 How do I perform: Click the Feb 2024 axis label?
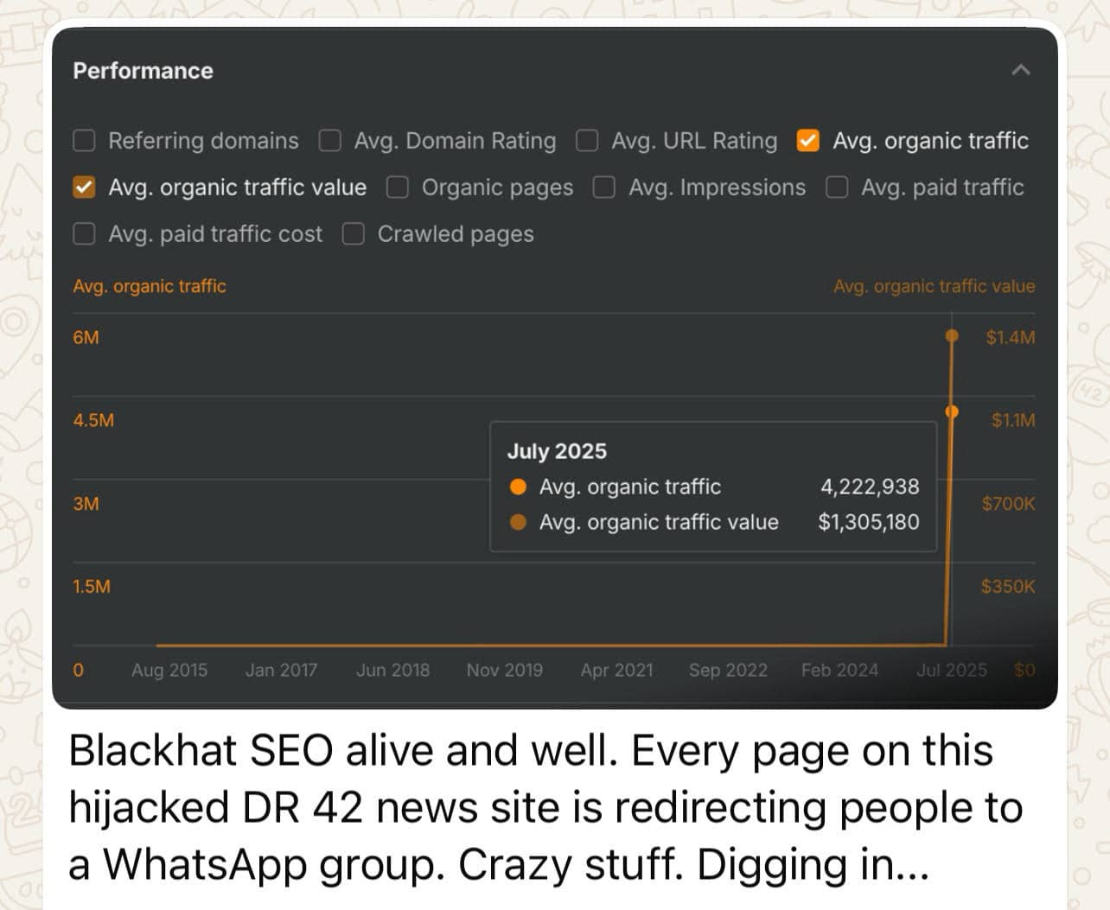point(839,670)
